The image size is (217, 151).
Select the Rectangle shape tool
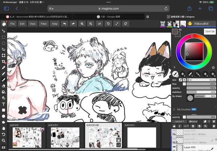(4, 110)
